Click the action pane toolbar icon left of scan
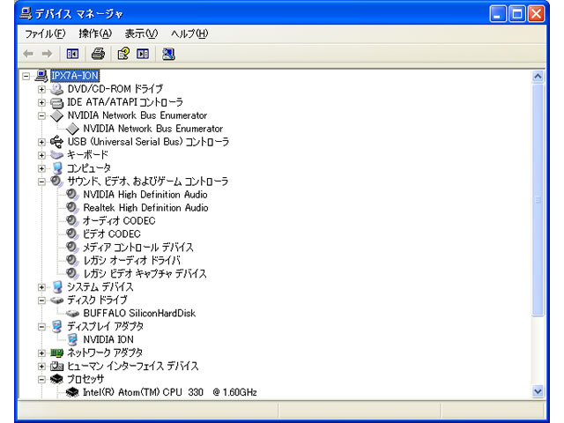 (x=143, y=54)
